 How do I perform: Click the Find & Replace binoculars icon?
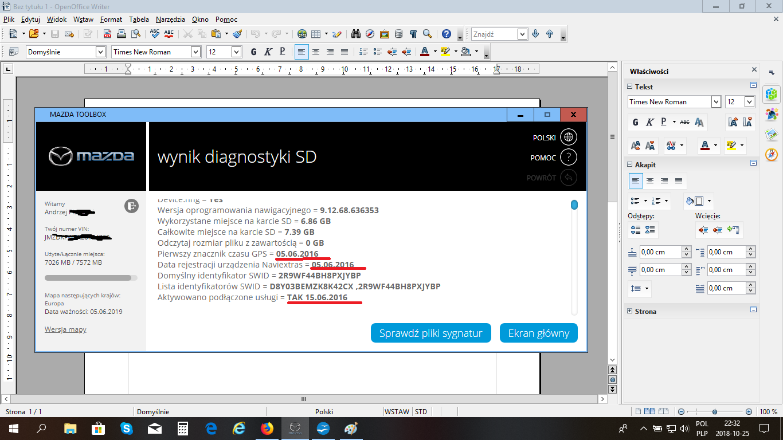click(355, 34)
